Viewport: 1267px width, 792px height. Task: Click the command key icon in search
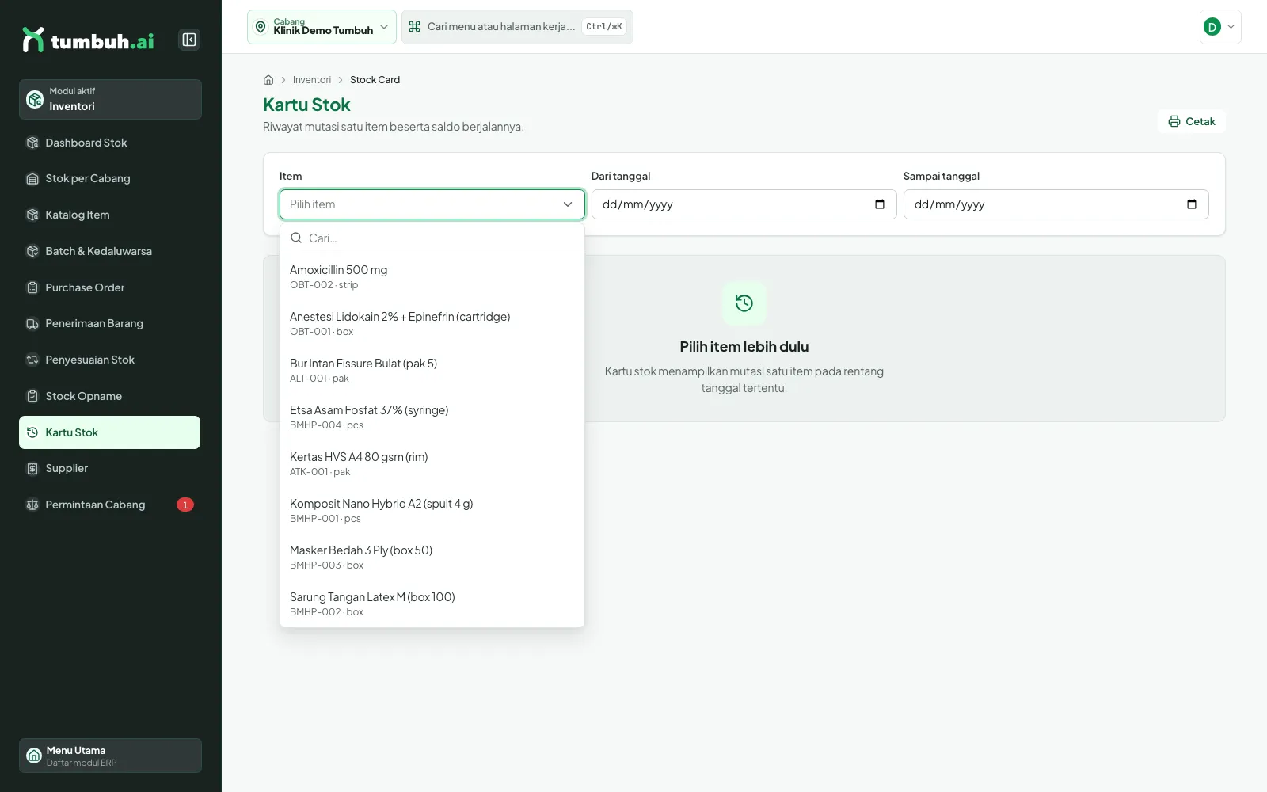coord(414,27)
